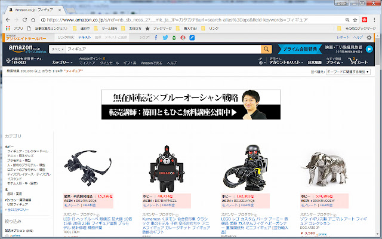
Task: Open 注文履歴 order history
Action: tap(315, 62)
